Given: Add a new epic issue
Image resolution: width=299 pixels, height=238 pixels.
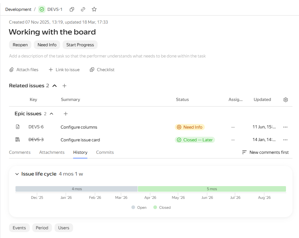Looking at the screenshot, I should 66,114.
